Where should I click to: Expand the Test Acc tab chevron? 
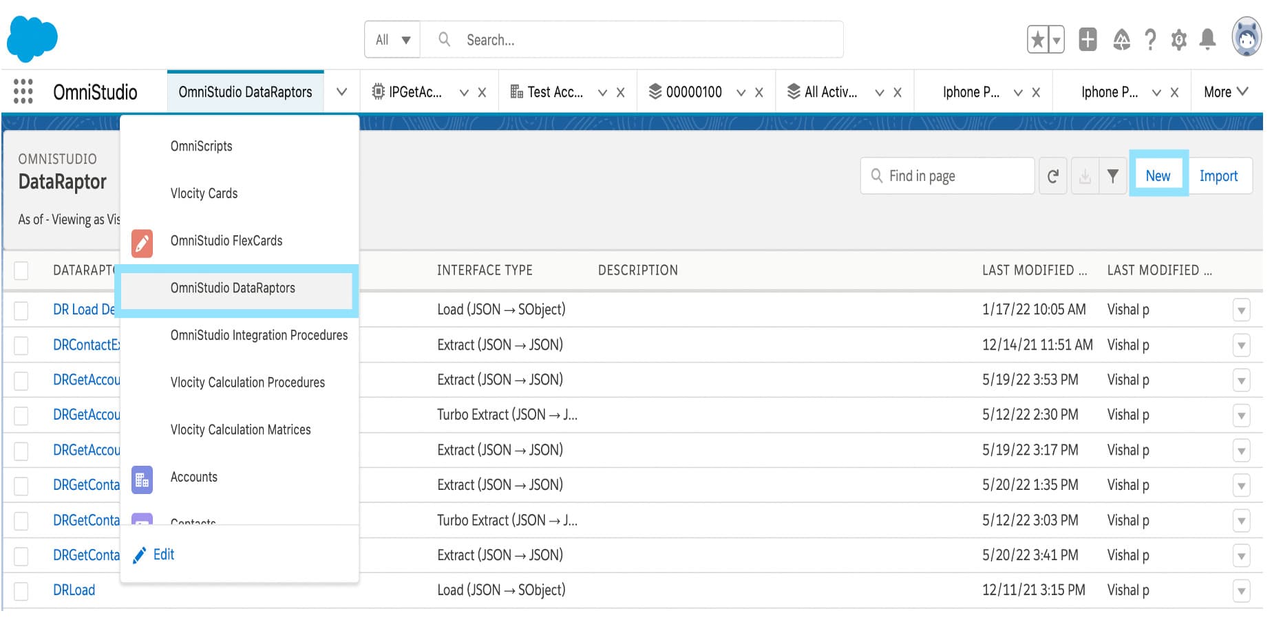pos(602,92)
